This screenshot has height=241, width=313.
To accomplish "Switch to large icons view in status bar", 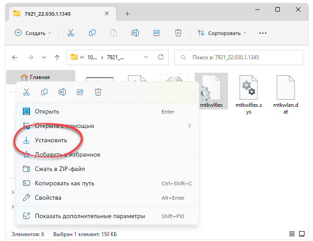I will click(x=302, y=234).
